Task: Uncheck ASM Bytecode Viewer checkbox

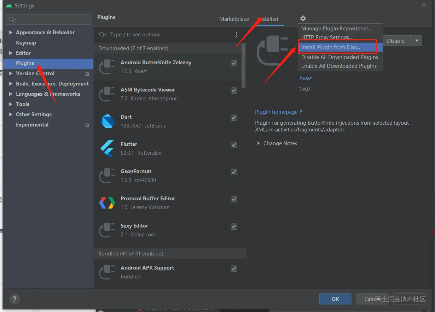Action: pos(234,90)
